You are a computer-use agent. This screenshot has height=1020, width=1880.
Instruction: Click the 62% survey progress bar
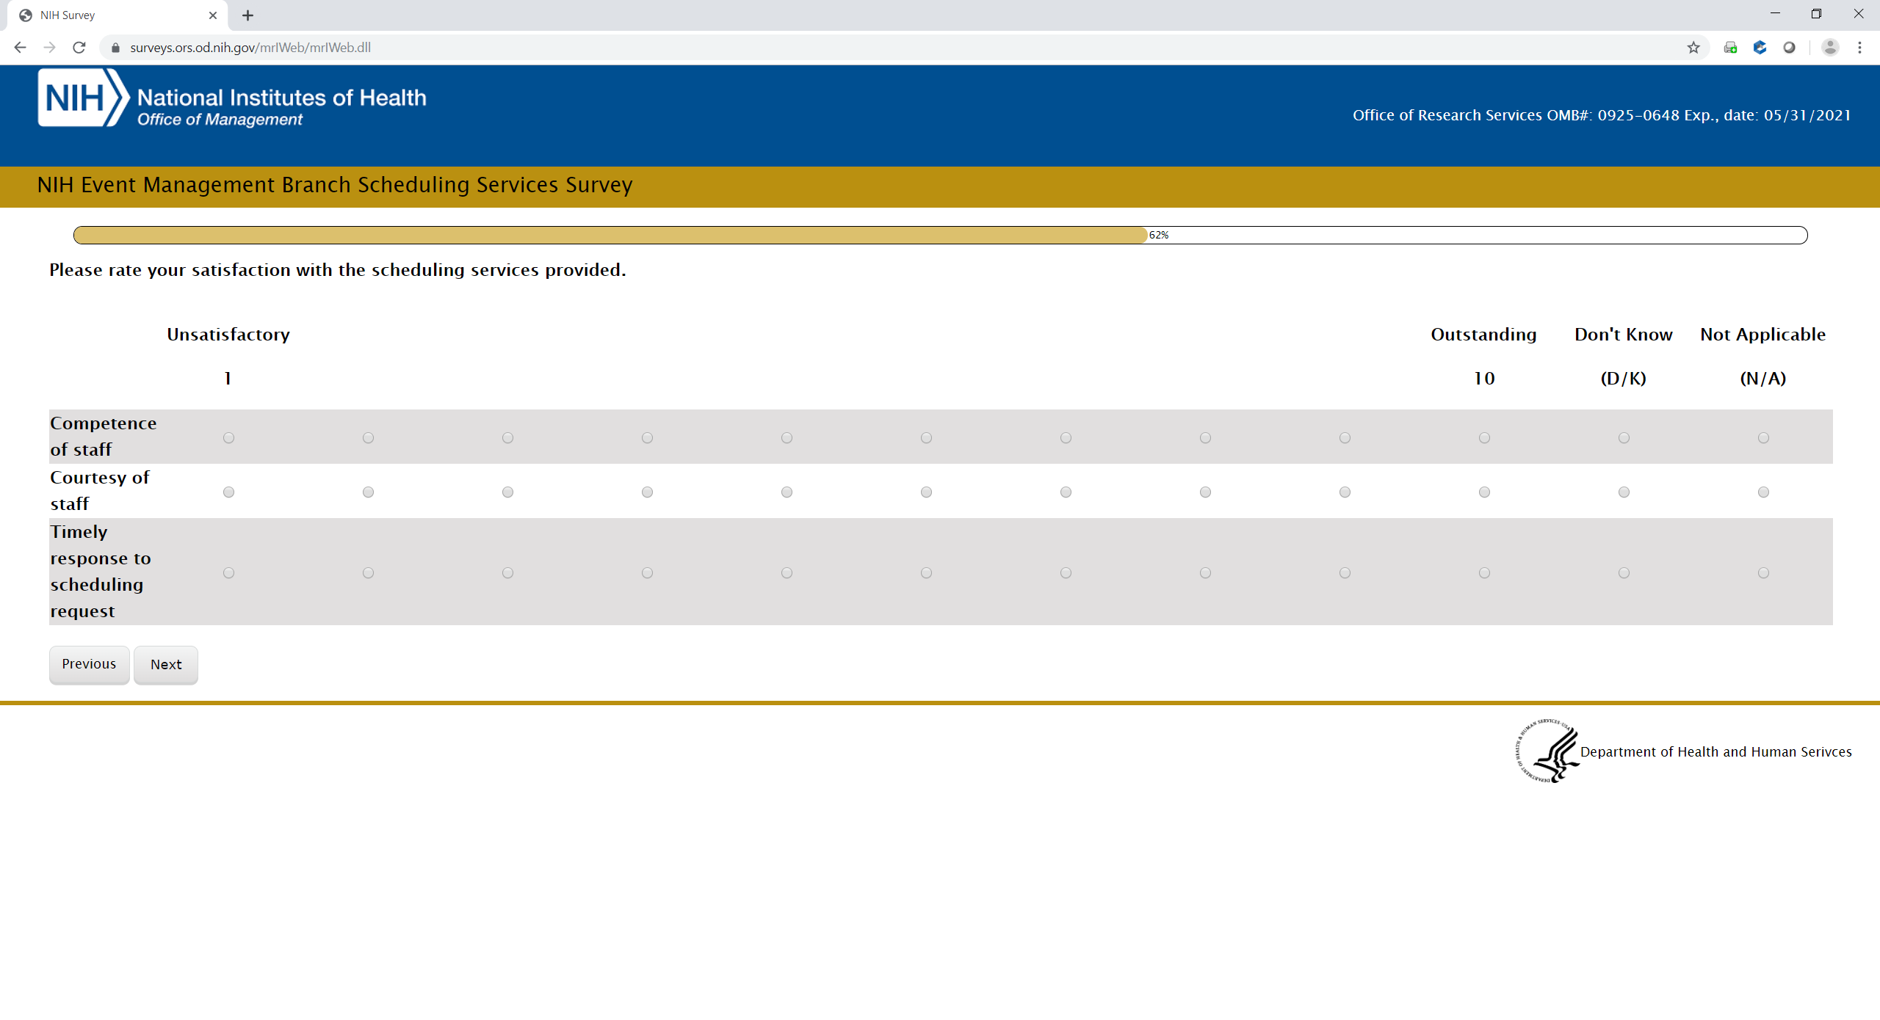pyautogui.click(x=940, y=235)
